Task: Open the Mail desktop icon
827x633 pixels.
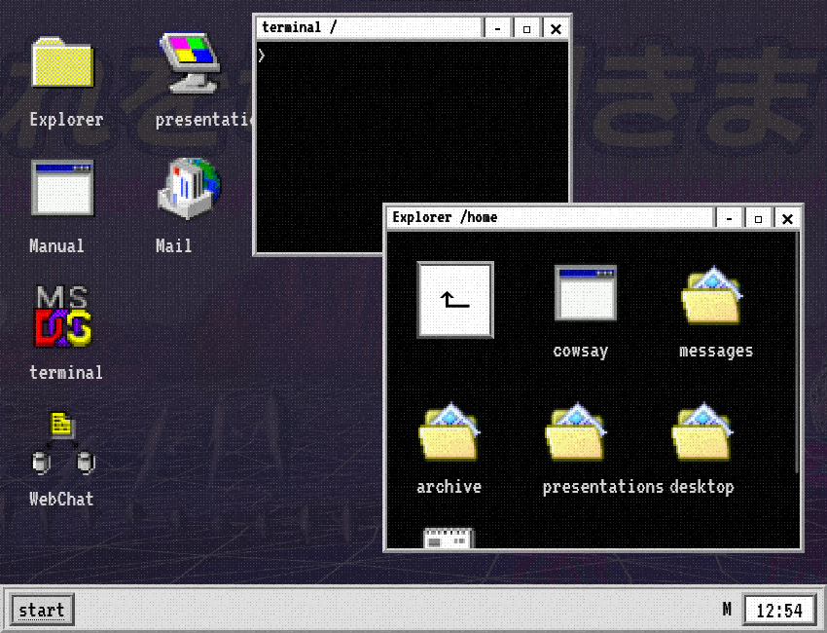Action: 189,188
